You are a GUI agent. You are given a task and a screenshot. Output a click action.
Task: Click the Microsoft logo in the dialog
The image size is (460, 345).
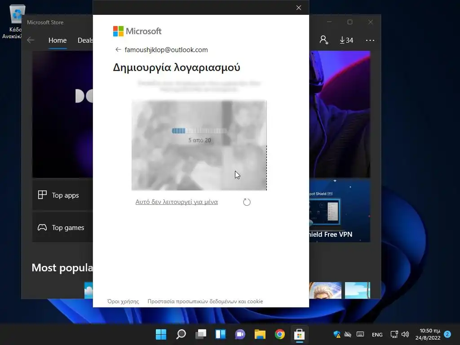pos(137,31)
